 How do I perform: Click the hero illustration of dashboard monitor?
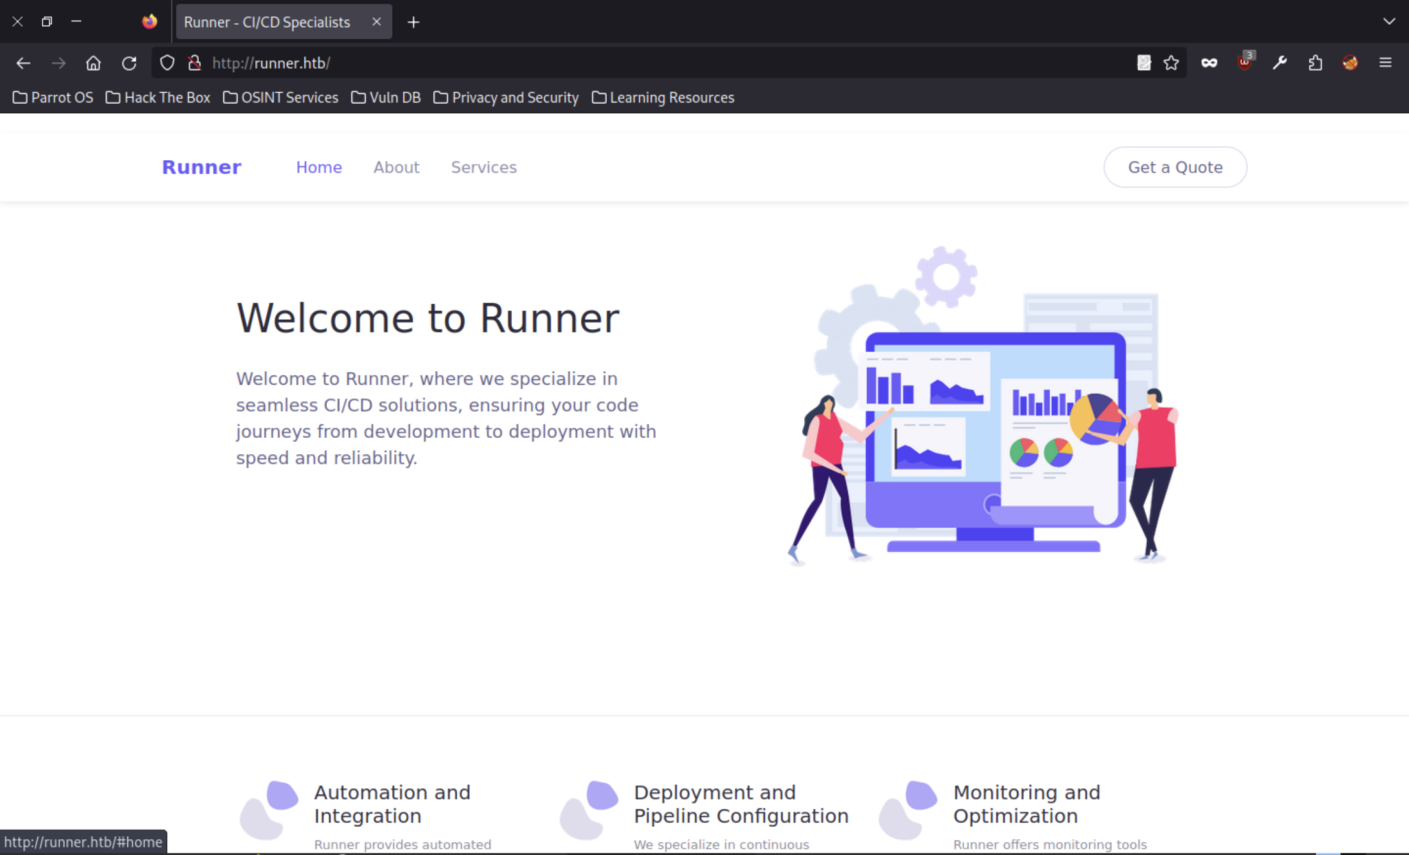coord(984,406)
